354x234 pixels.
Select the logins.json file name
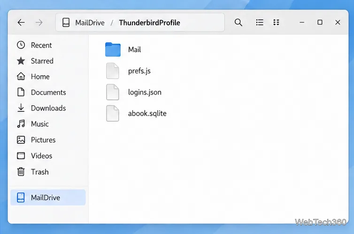(x=145, y=92)
